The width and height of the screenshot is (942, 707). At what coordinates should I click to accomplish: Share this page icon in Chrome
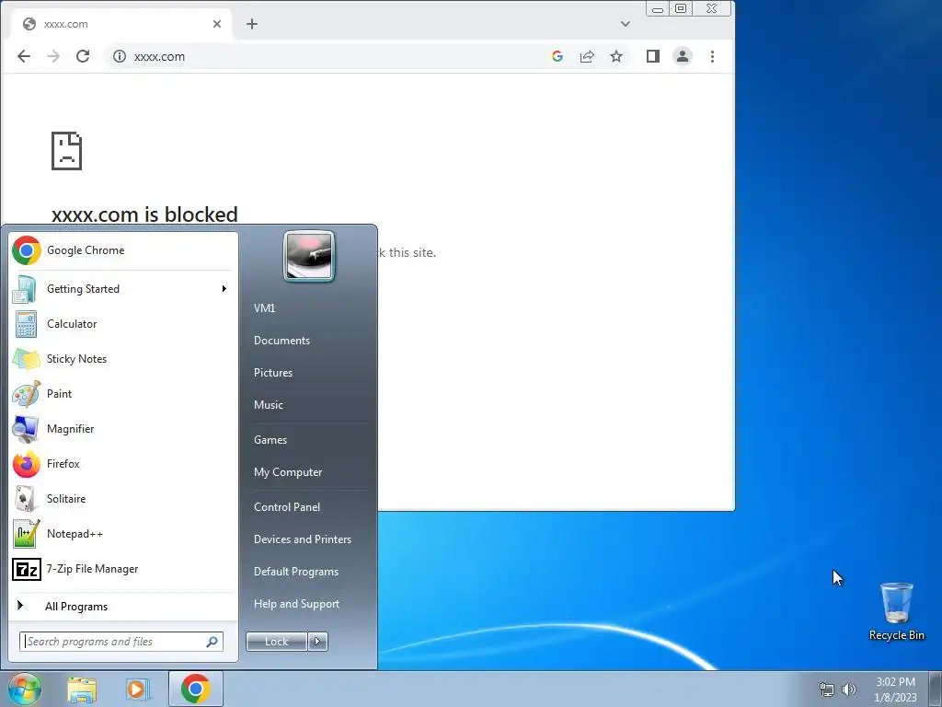pos(586,56)
